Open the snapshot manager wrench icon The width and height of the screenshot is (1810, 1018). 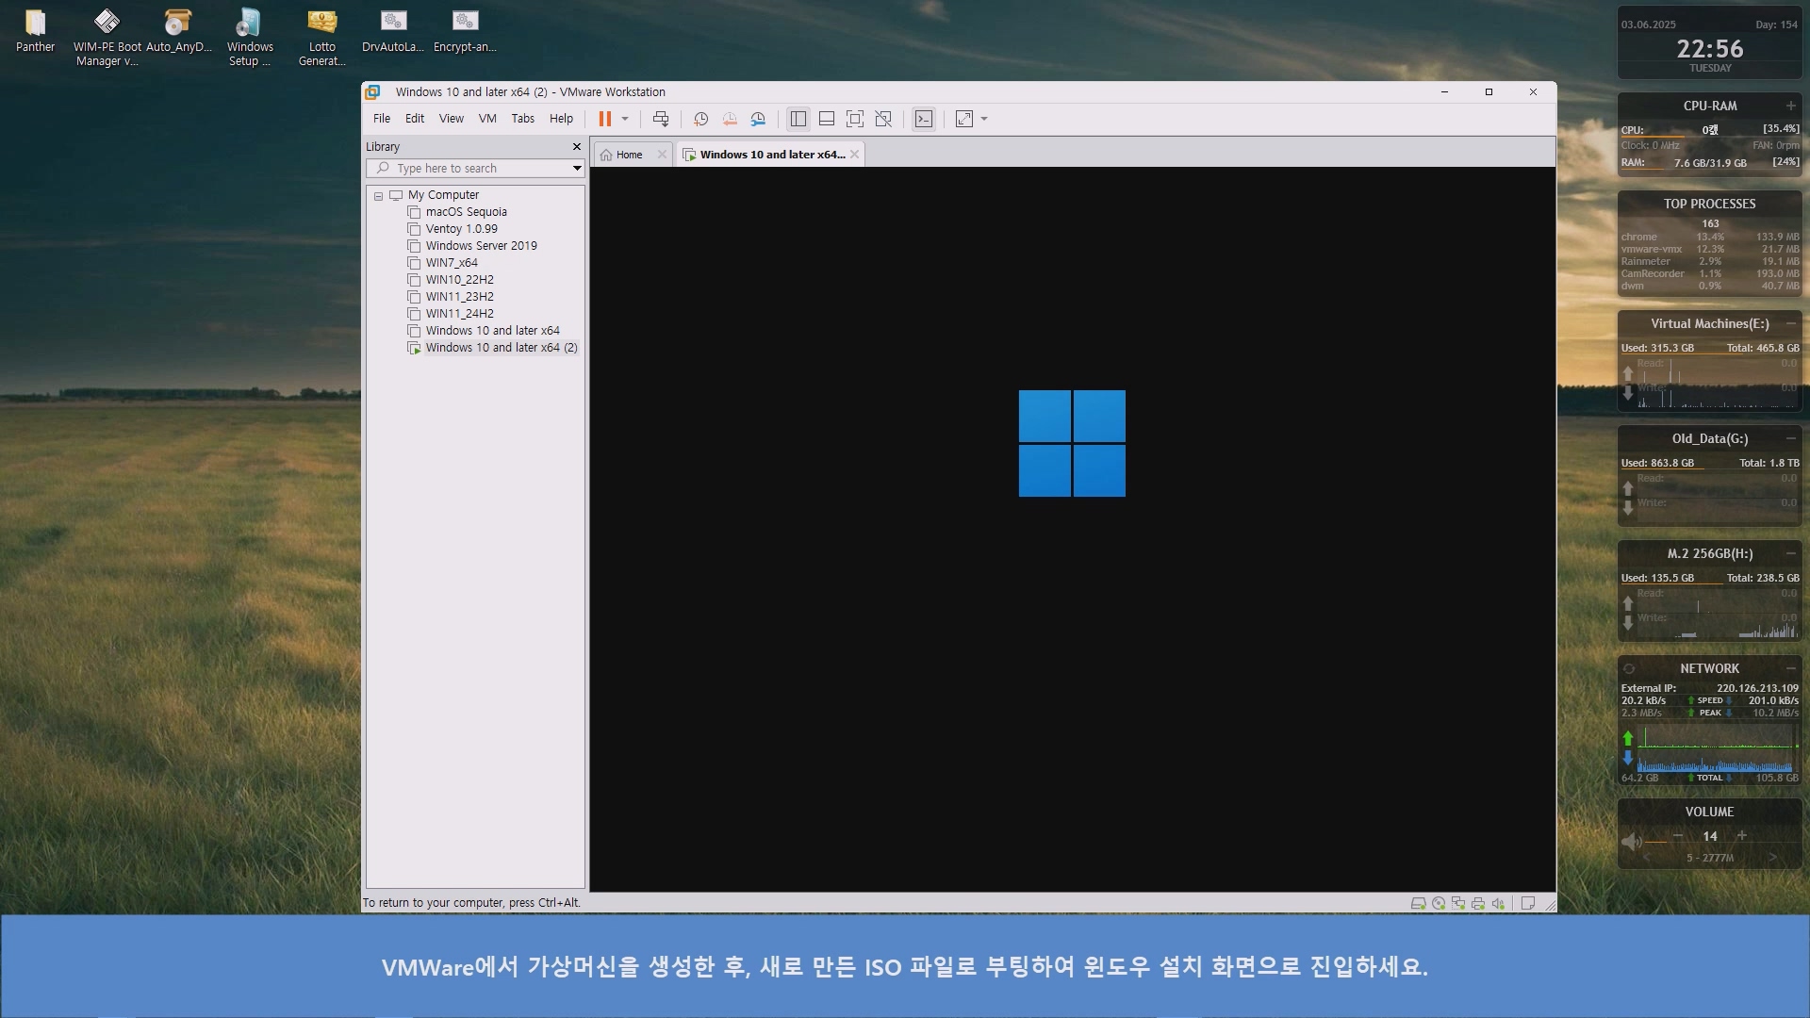tap(758, 119)
